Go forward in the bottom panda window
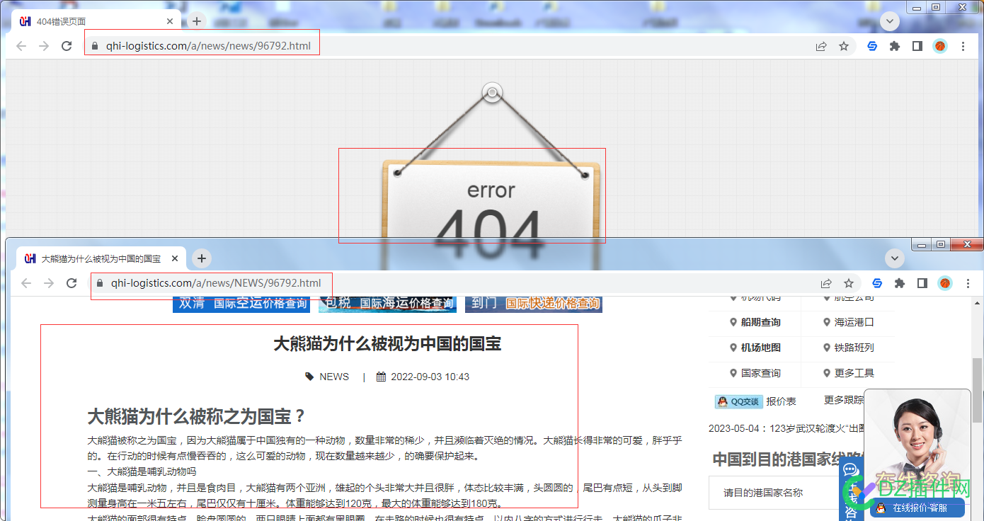The image size is (984, 521). (49, 283)
